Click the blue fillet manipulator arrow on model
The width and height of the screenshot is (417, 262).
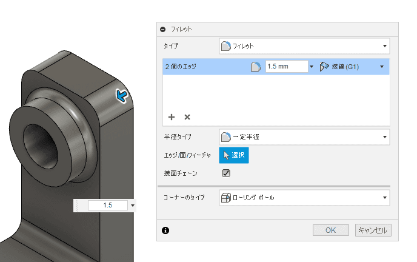(x=122, y=96)
